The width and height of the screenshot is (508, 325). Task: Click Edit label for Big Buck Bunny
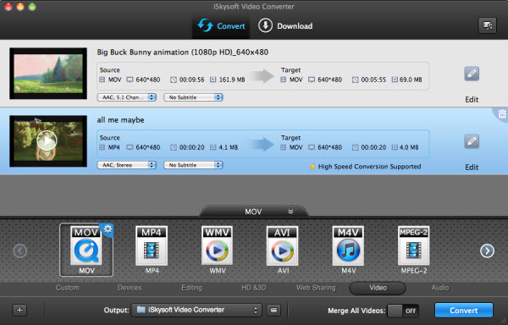coord(472,99)
